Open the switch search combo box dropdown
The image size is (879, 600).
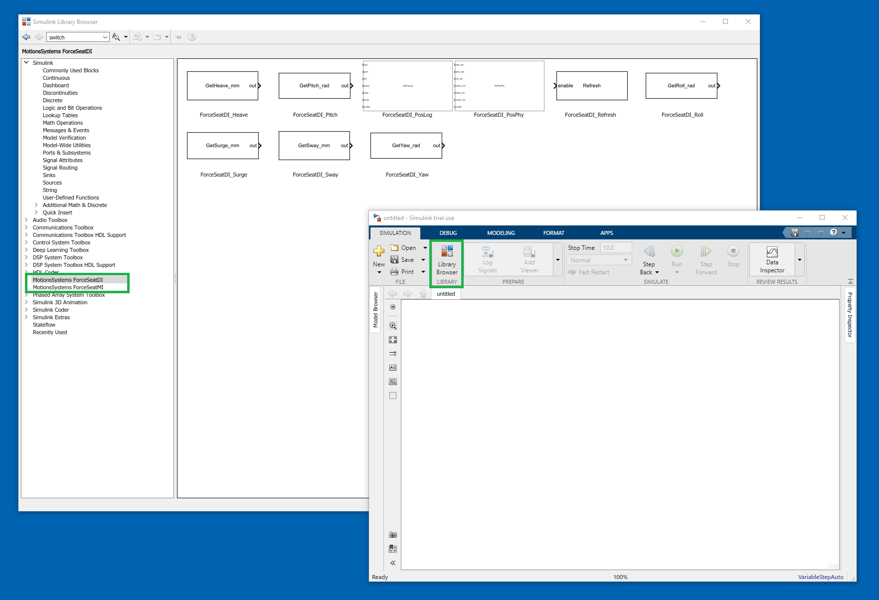pyautogui.click(x=105, y=37)
